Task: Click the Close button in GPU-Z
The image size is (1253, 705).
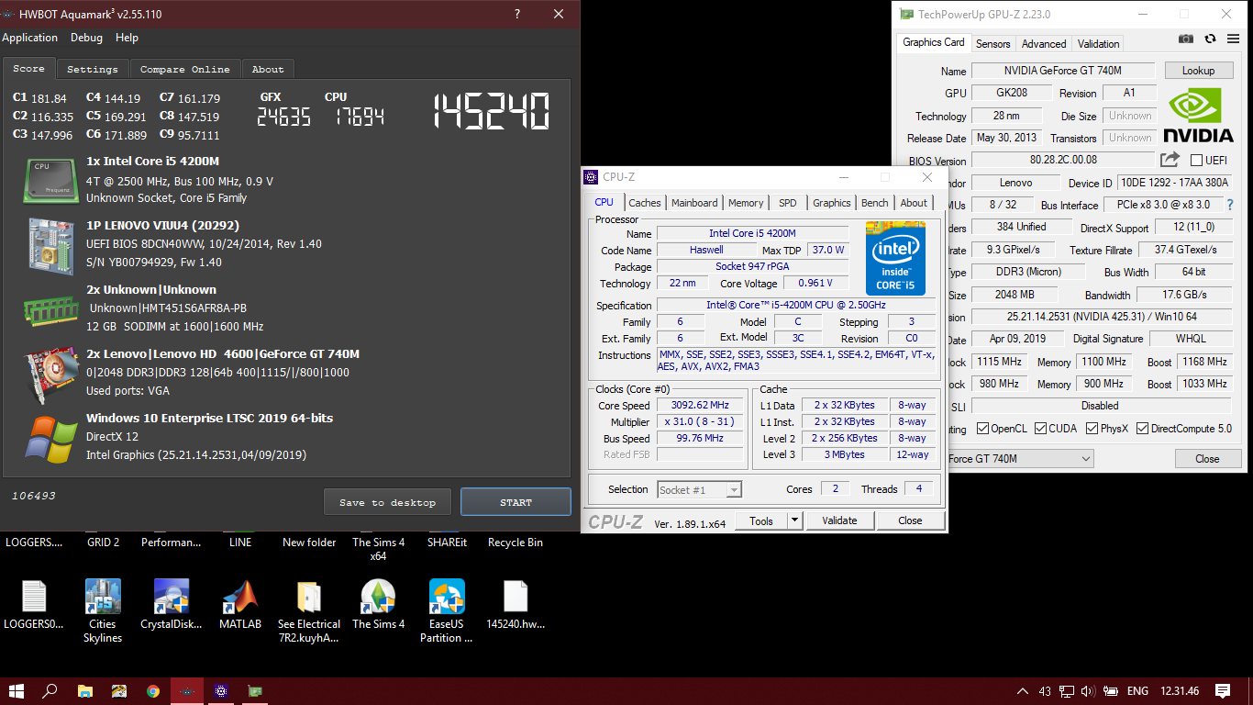Action: [1207, 458]
